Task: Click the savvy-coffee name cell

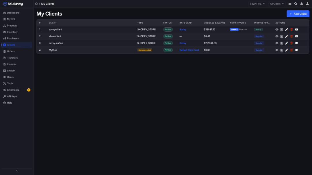Action: [56, 43]
